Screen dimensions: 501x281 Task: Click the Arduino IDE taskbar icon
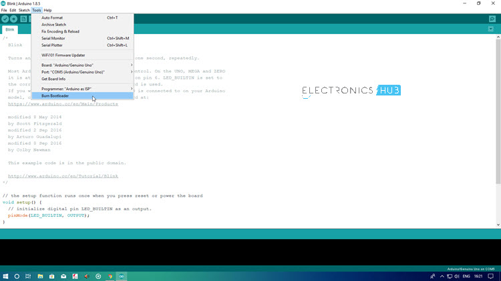(122, 276)
